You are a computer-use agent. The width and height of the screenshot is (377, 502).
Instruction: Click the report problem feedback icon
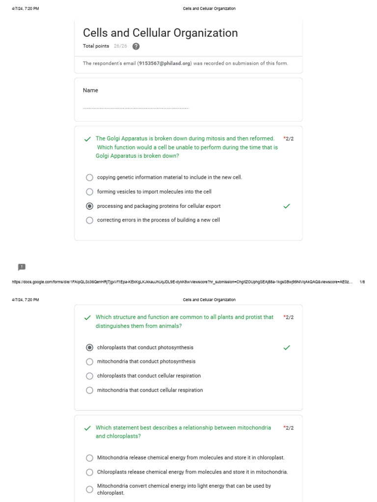(22, 267)
